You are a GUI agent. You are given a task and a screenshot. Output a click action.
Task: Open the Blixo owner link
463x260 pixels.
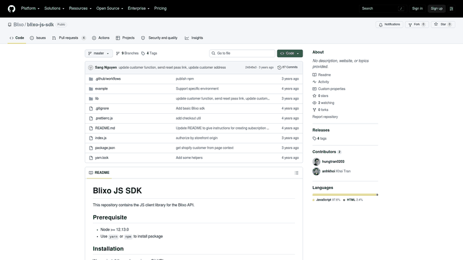(19, 25)
